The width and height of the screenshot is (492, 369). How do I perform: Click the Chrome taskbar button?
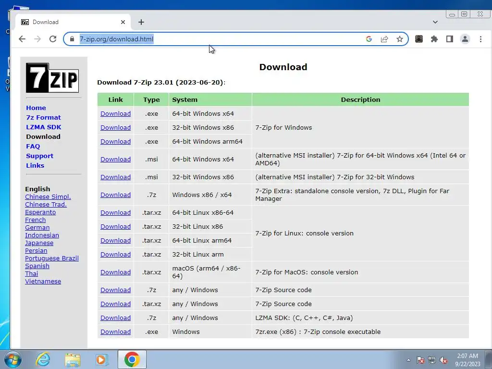pyautogui.click(x=132, y=359)
